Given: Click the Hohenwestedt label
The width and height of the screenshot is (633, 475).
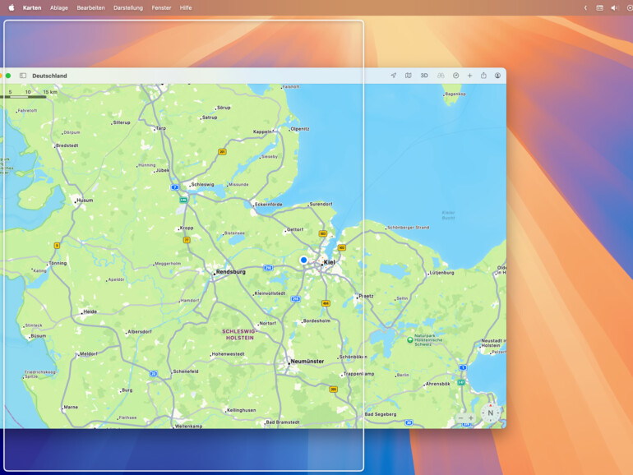Looking at the screenshot, I should click(228, 354).
